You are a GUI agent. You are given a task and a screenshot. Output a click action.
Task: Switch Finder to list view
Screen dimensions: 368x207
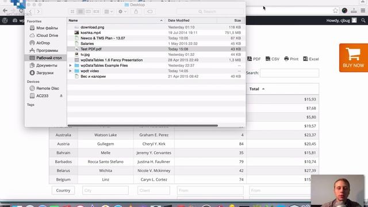tap(80, 11)
